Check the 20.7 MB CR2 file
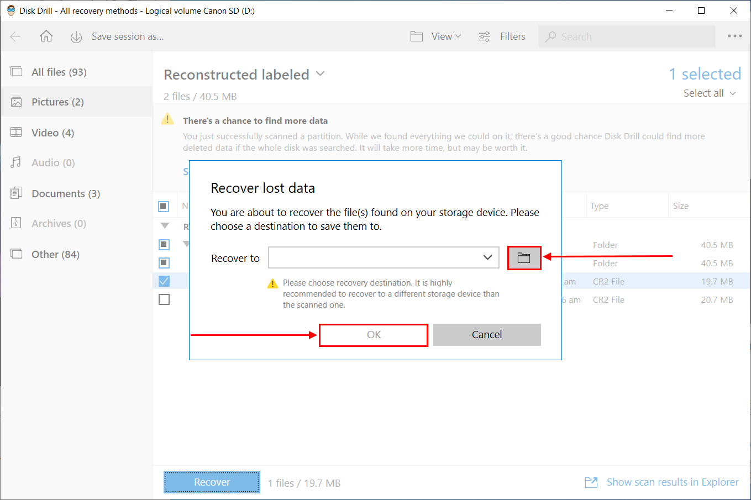This screenshot has height=500, width=751. (x=164, y=299)
